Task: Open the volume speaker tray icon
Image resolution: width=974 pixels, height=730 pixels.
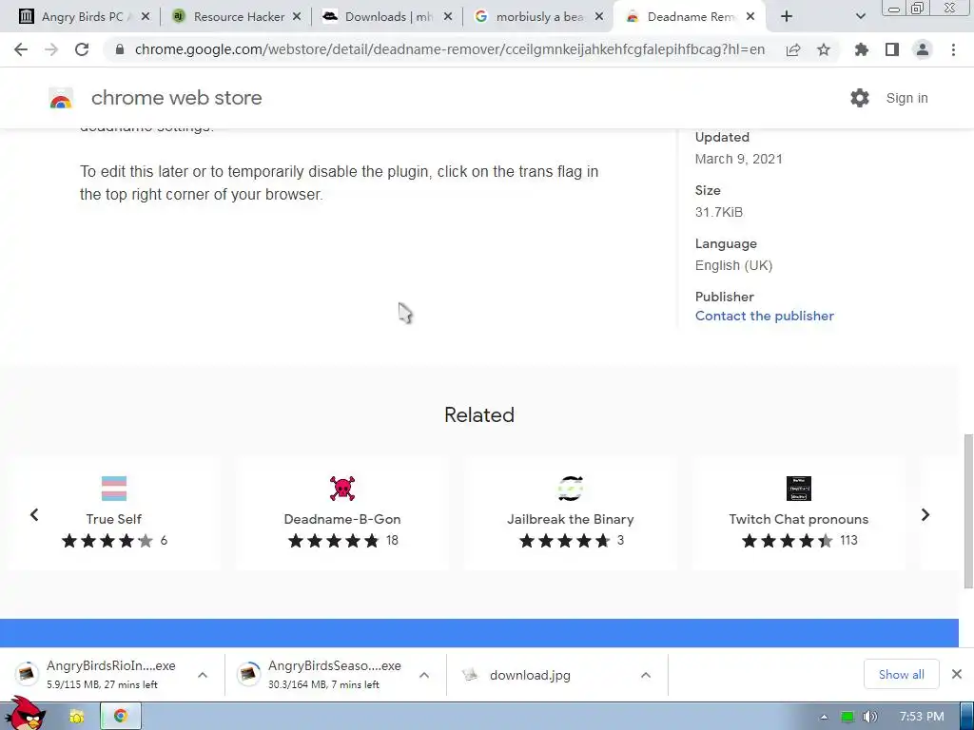Action: click(870, 717)
